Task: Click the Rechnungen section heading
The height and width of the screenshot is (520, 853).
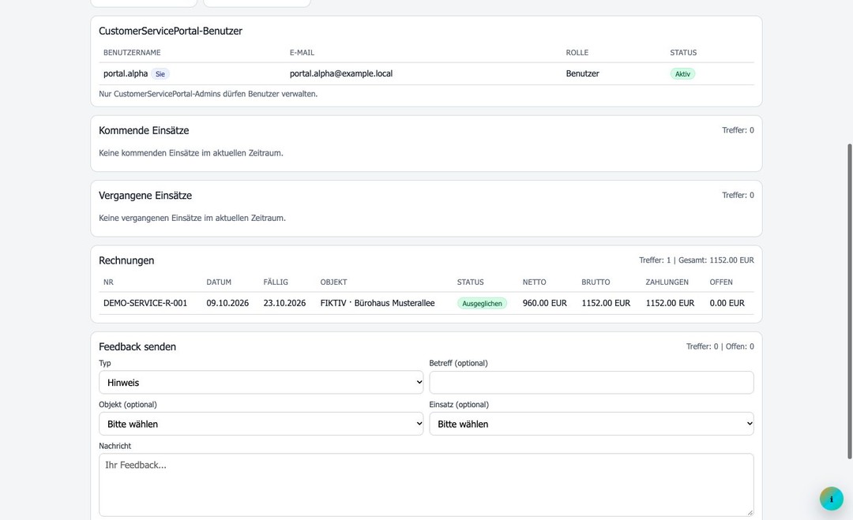Action: (x=126, y=260)
